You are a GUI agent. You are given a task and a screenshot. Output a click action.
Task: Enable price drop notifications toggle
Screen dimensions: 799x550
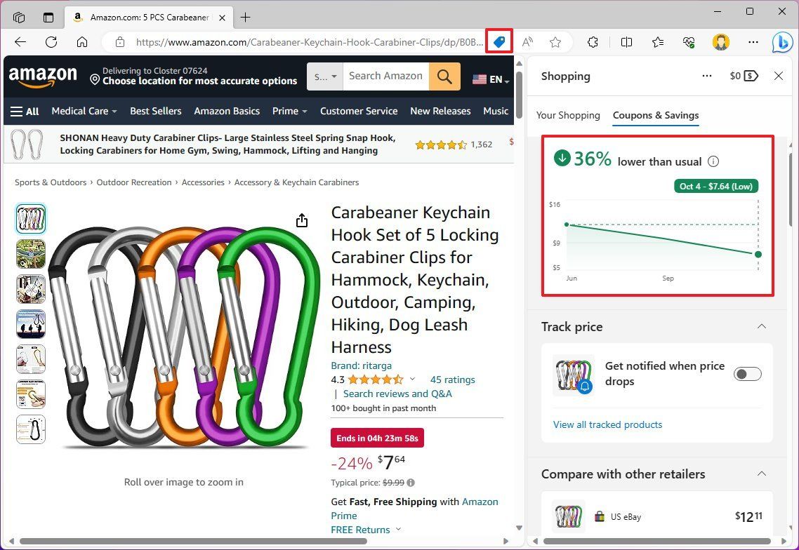pyautogui.click(x=747, y=374)
